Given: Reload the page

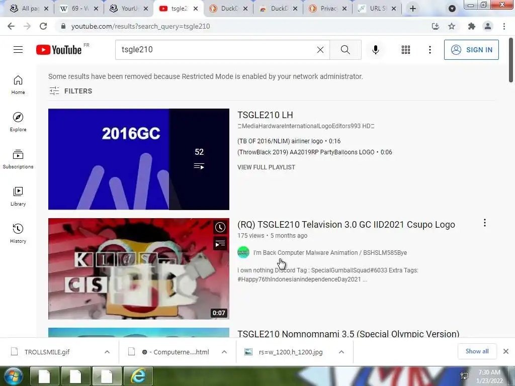Looking at the screenshot, I should [43, 26].
